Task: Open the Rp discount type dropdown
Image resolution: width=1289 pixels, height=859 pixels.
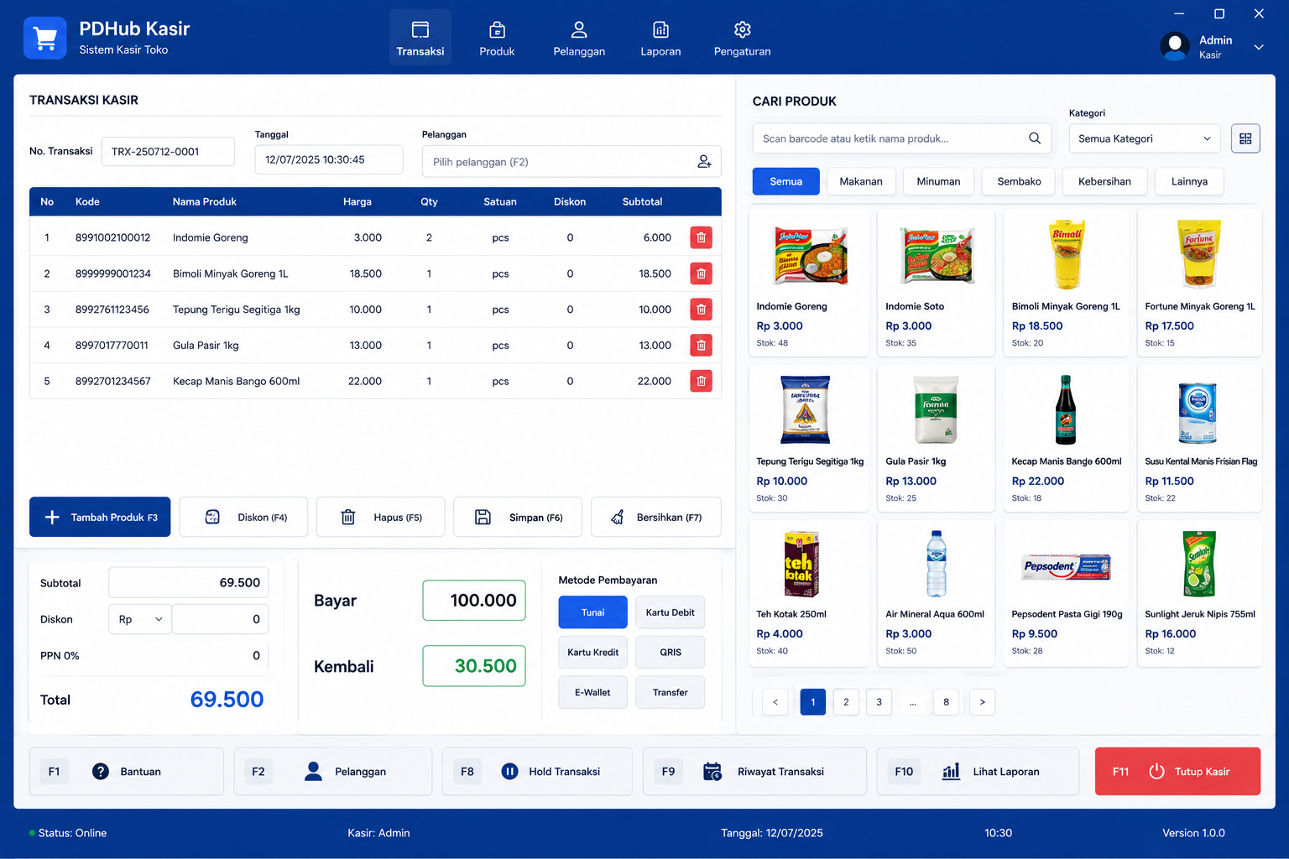Action: tap(140, 619)
